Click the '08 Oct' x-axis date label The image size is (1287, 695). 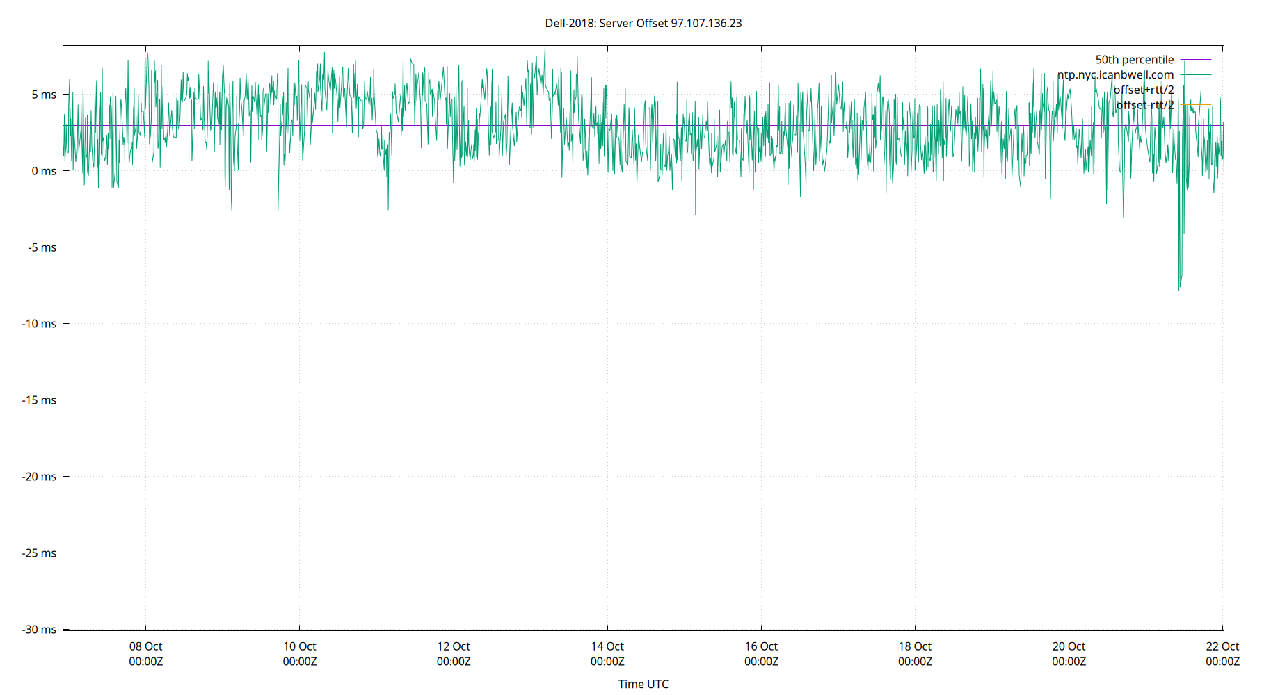point(145,646)
